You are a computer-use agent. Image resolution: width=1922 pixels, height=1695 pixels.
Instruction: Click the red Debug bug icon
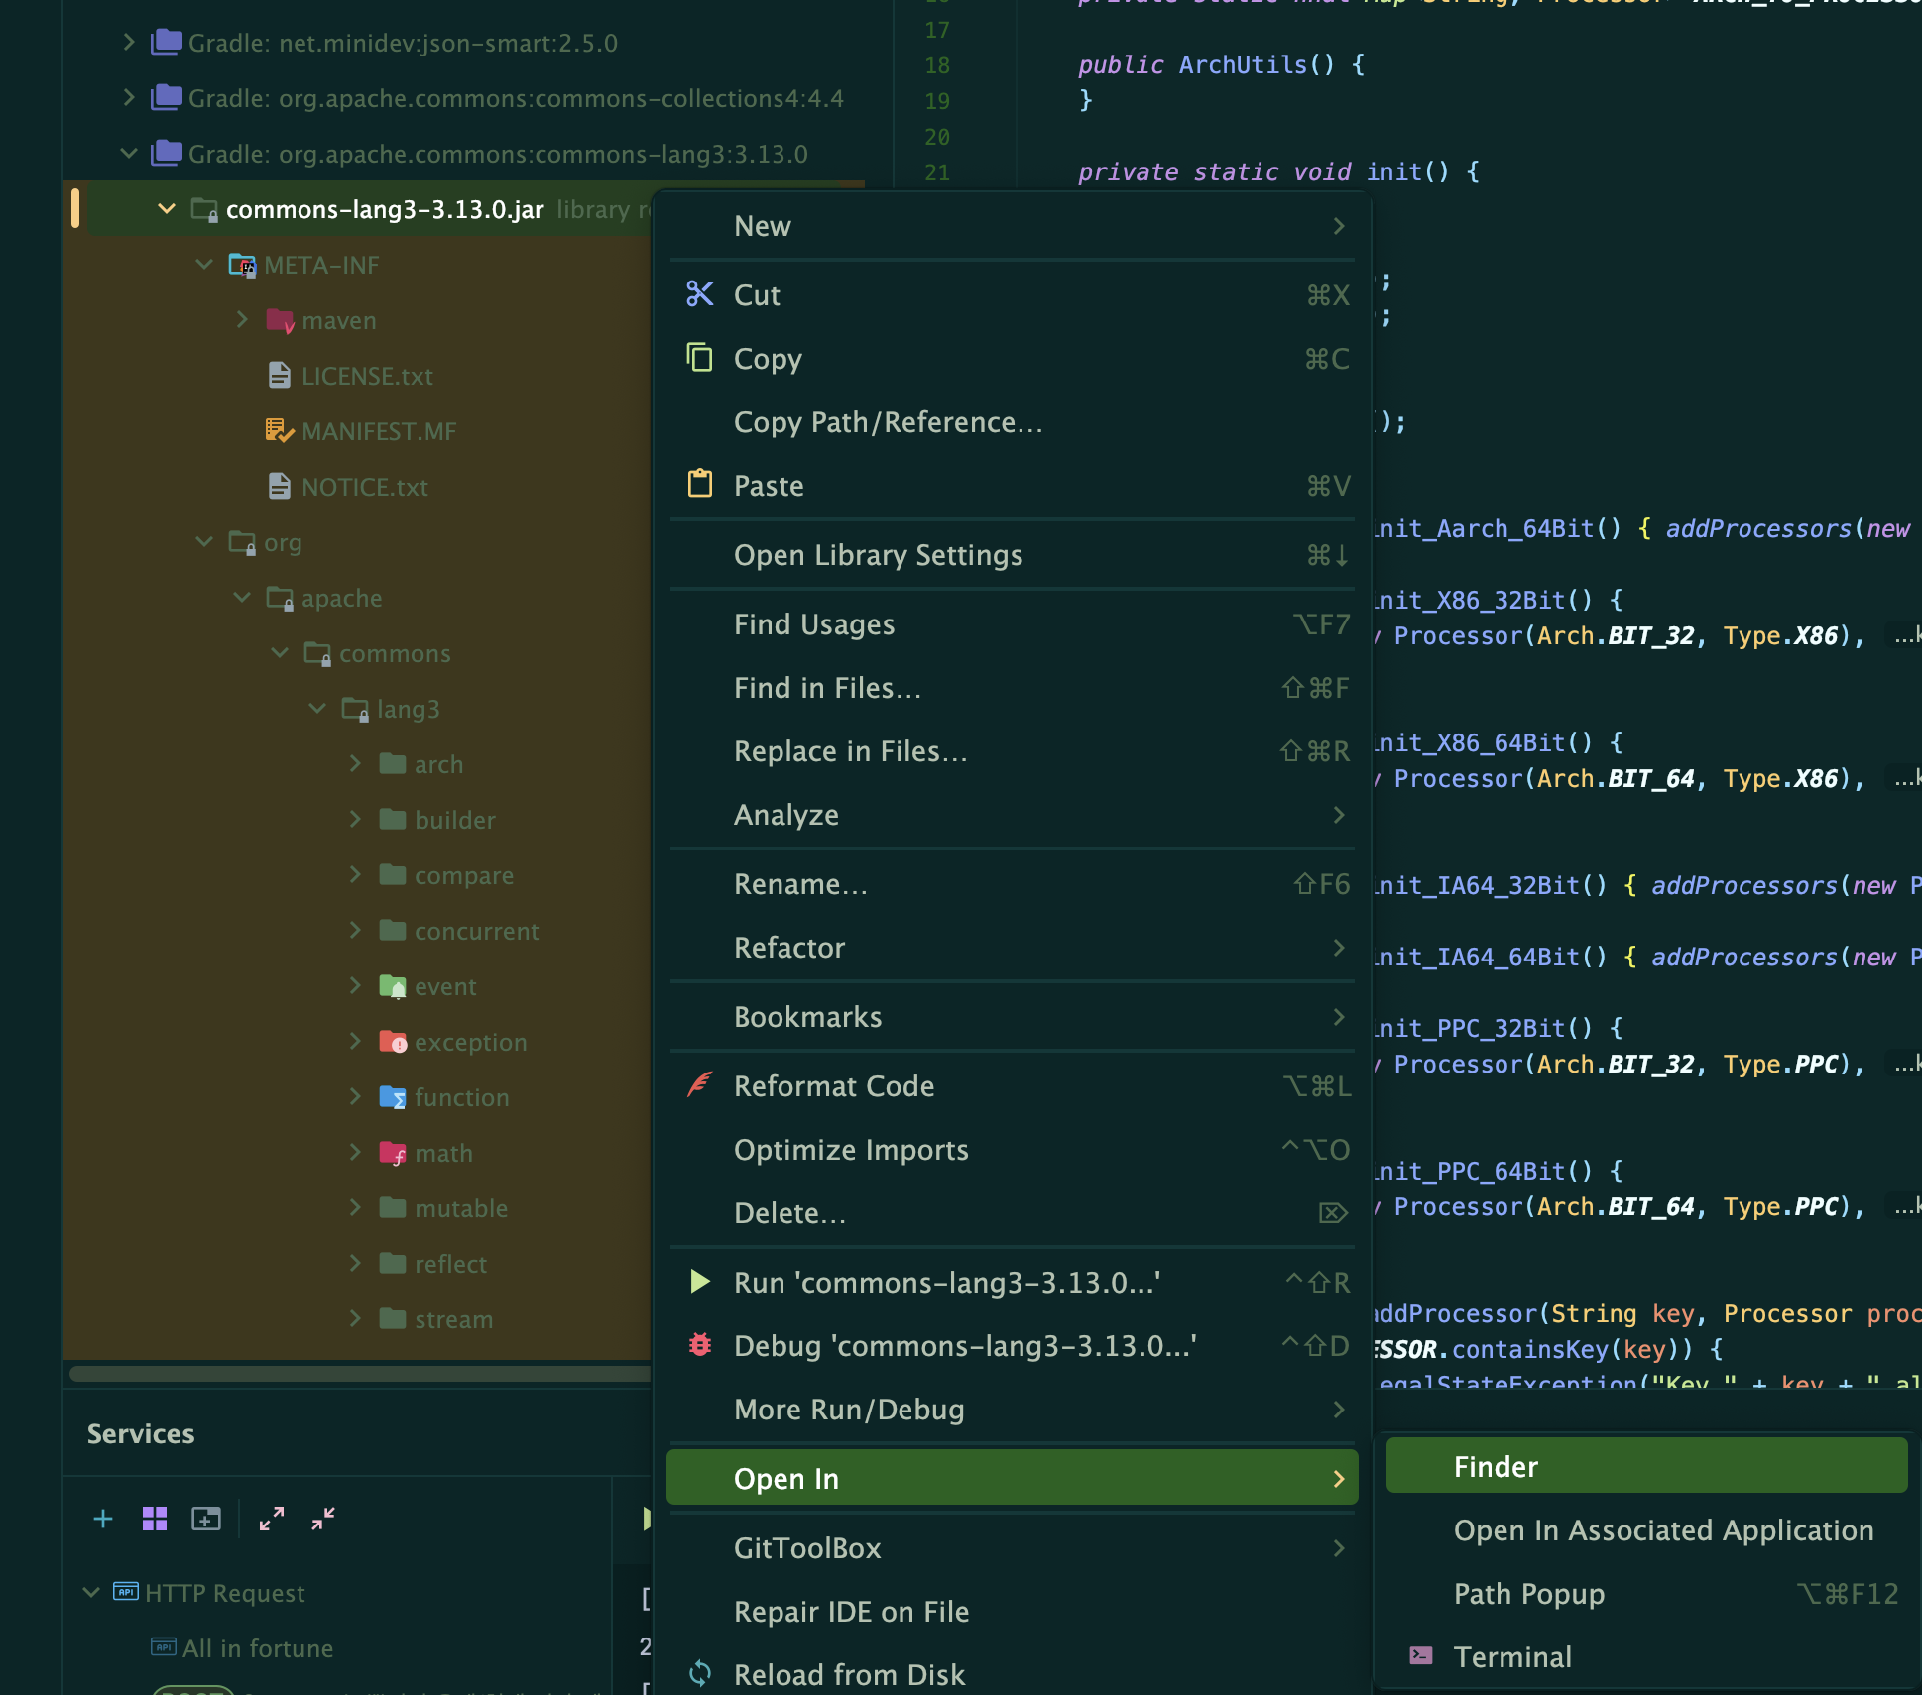tap(700, 1345)
